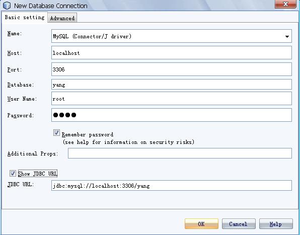300x235 pixels.
Task: Click the 'User Name:' label
Action: tap(22, 99)
